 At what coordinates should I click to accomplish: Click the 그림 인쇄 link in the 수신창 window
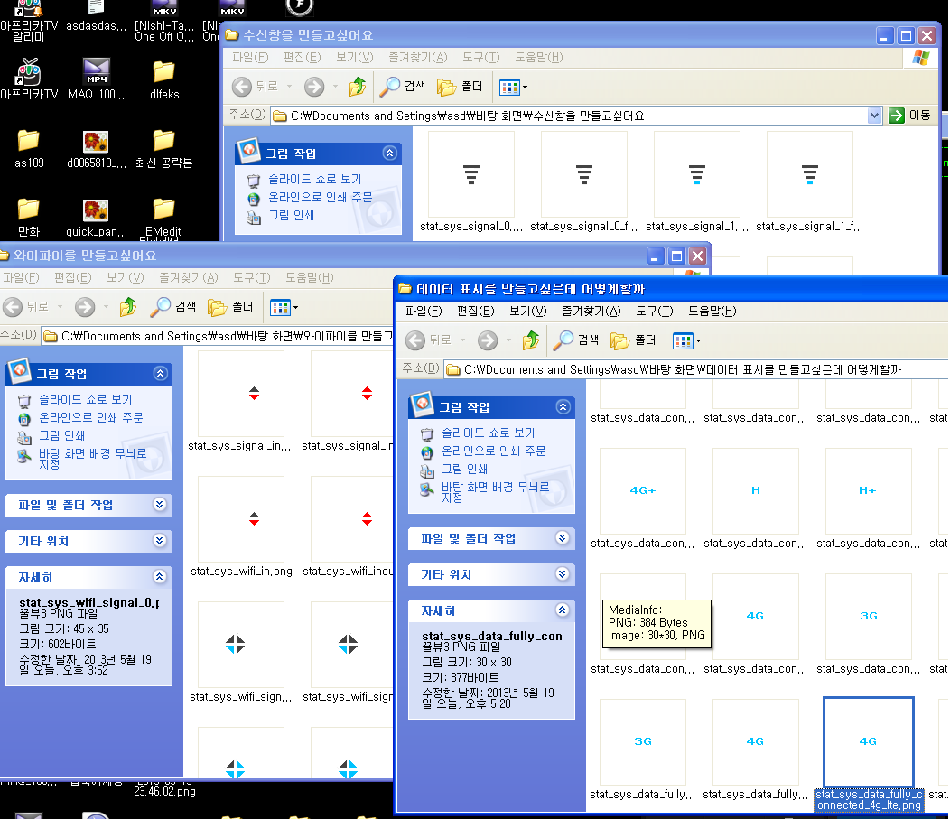[x=291, y=215]
